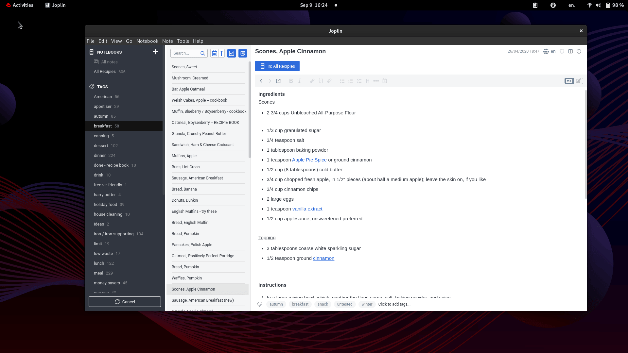This screenshot has width=628, height=353.
Task: Click the vanilla extract link
Action: (307, 209)
